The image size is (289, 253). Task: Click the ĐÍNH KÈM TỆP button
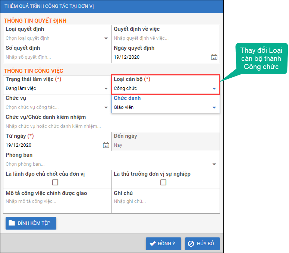(x=31, y=223)
